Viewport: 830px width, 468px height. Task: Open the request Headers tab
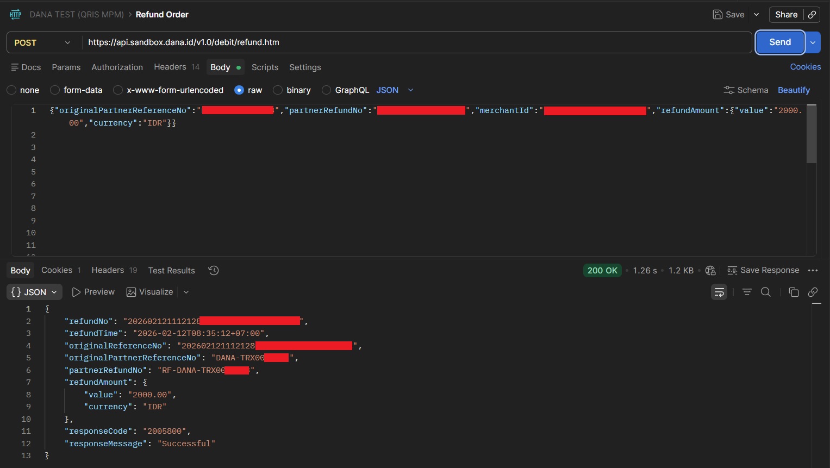pyautogui.click(x=177, y=67)
